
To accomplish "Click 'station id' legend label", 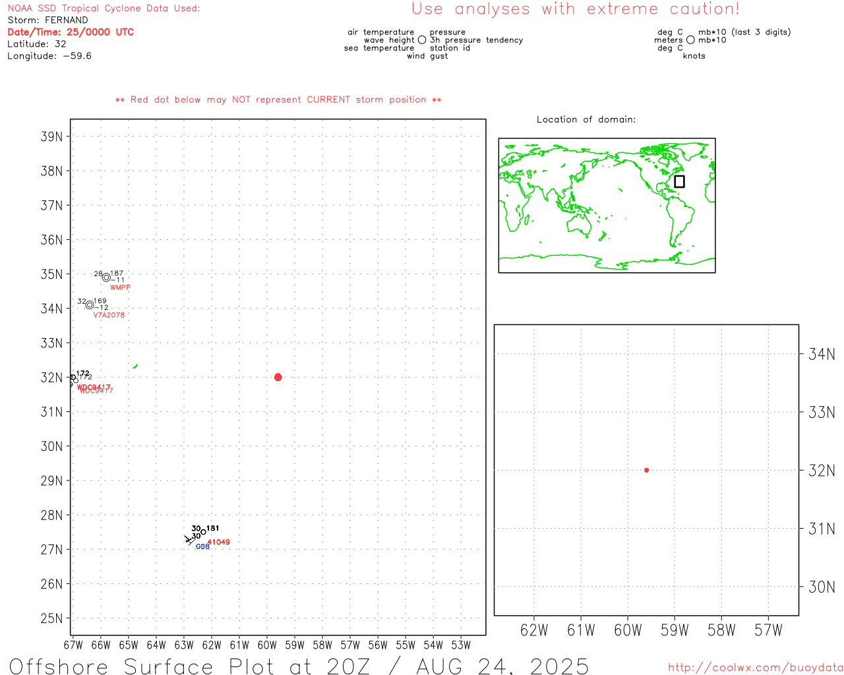I will click(x=450, y=48).
